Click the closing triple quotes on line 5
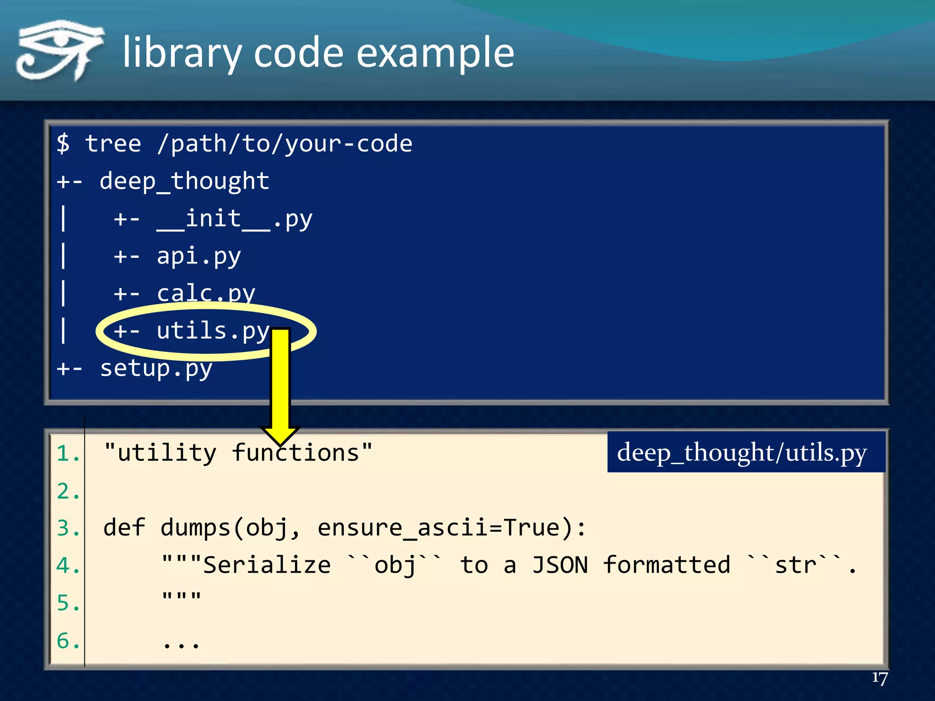The height and width of the screenshot is (701, 935). pyautogui.click(x=181, y=596)
